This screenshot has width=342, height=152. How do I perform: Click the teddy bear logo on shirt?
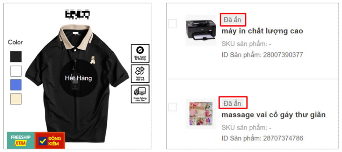coord(93,60)
